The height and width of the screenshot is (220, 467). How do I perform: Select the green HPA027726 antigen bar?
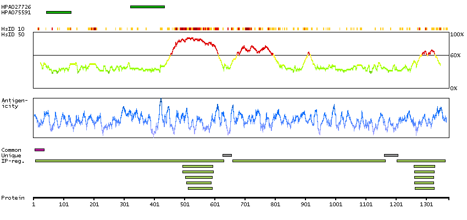point(147,7)
